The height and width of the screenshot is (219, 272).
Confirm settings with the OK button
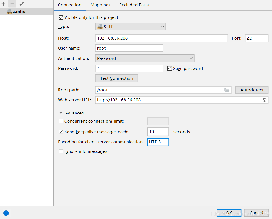(229, 213)
